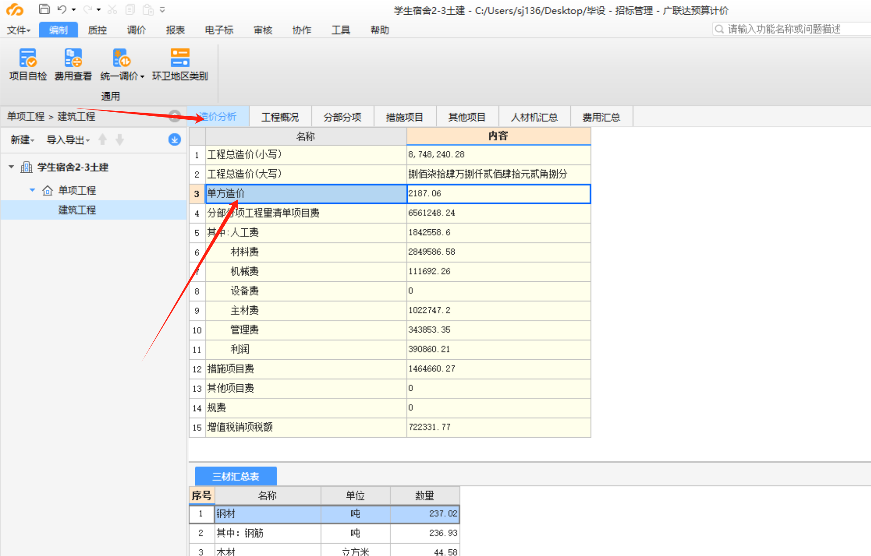Click the application logo icon
The height and width of the screenshot is (556, 871).
pos(15,9)
